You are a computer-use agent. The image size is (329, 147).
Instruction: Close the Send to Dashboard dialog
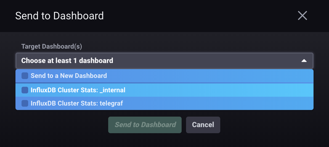point(303,16)
